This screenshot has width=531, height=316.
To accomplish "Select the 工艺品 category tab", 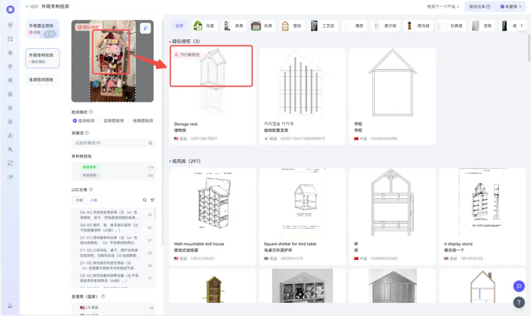I will point(323,26).
